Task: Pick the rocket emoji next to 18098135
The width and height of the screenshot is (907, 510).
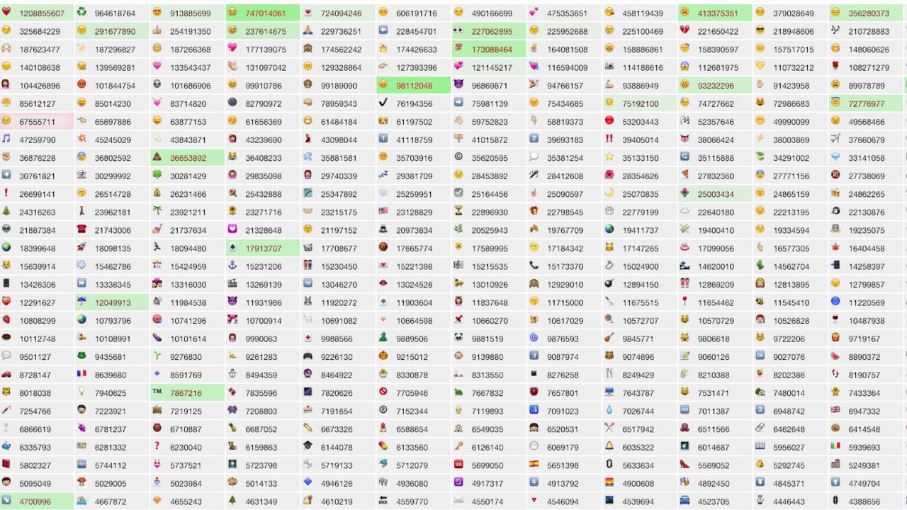Action: [x=81, y=248]
